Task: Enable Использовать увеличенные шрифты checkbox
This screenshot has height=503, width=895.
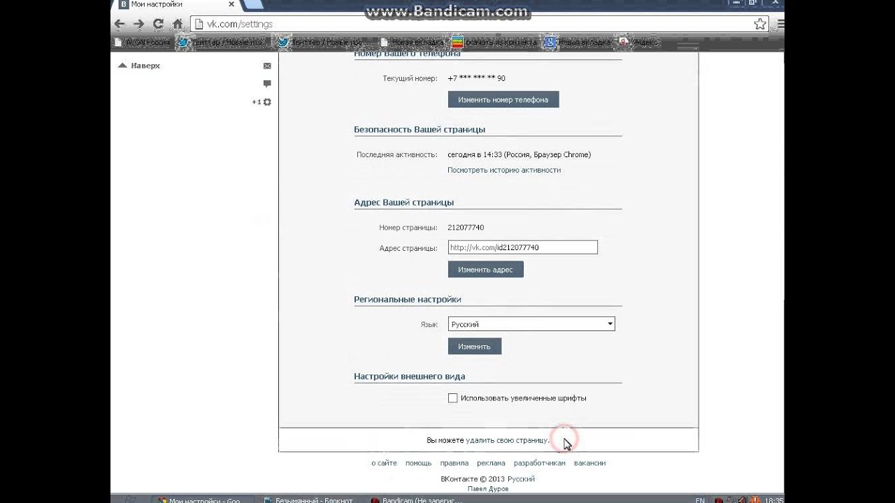Action: point(452,398)
